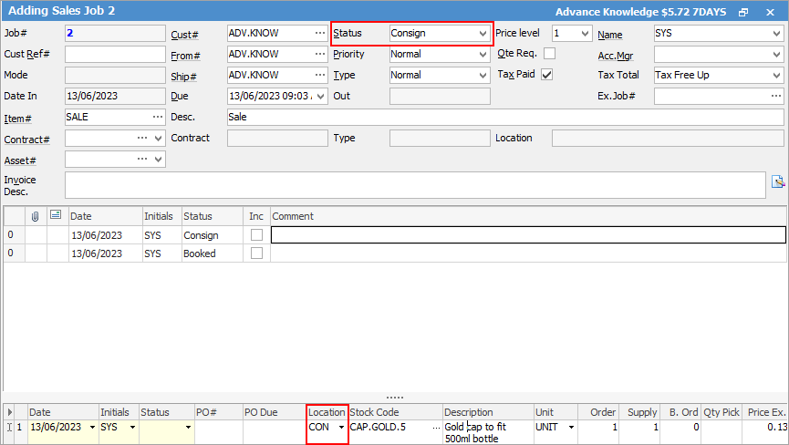Click the attachment paperclip column icon

[36, 216]
